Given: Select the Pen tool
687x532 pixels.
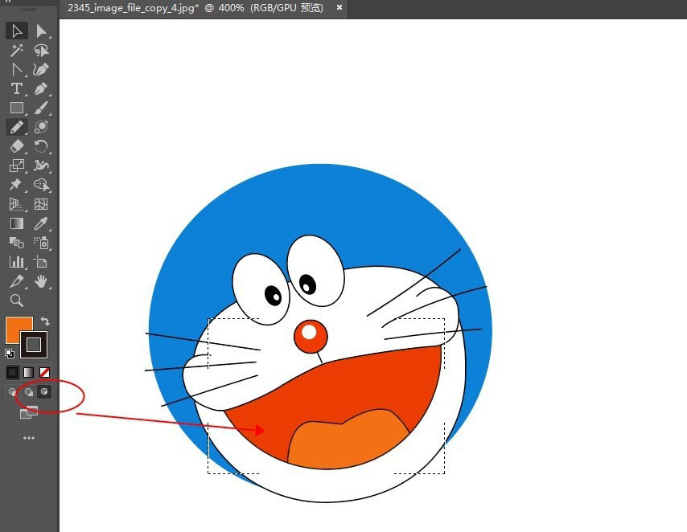Looking at the screenshot, I should [41, 89].
